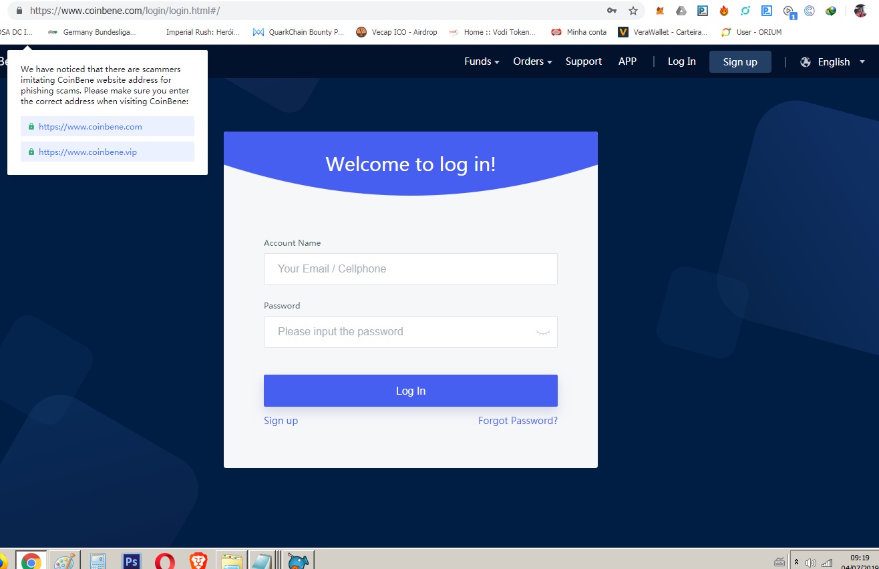Click Log In in the top navigation

[682, 61]
